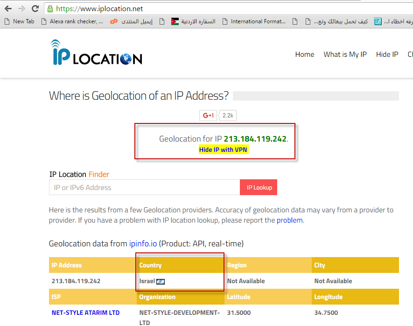The image size is (413, 326).
Task: Click Not Available under Region
Action: (x=246, y=281)
